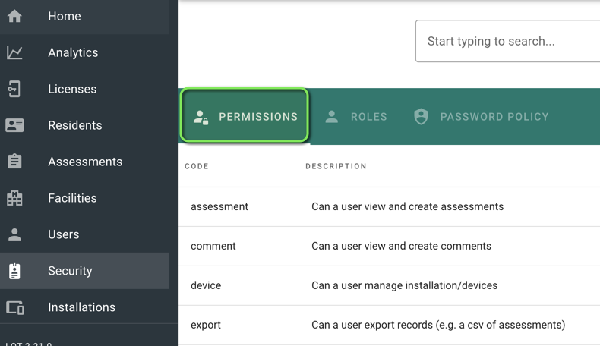This screenshot has width=600, height=346.
Task: Select the 'comment' permission code
Action: click(x=213, y=246)
